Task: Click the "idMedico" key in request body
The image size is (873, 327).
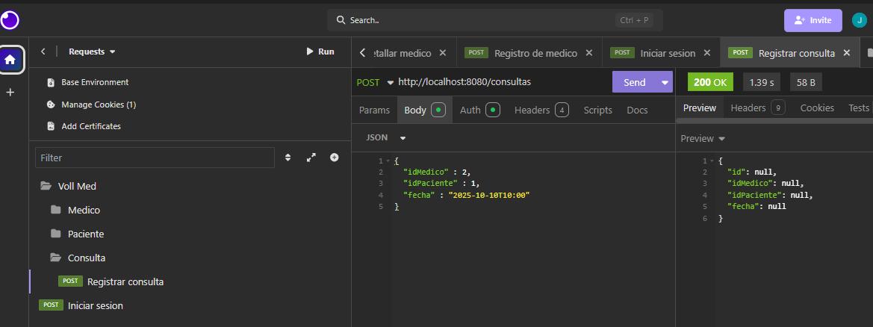Action: point(426,172)
